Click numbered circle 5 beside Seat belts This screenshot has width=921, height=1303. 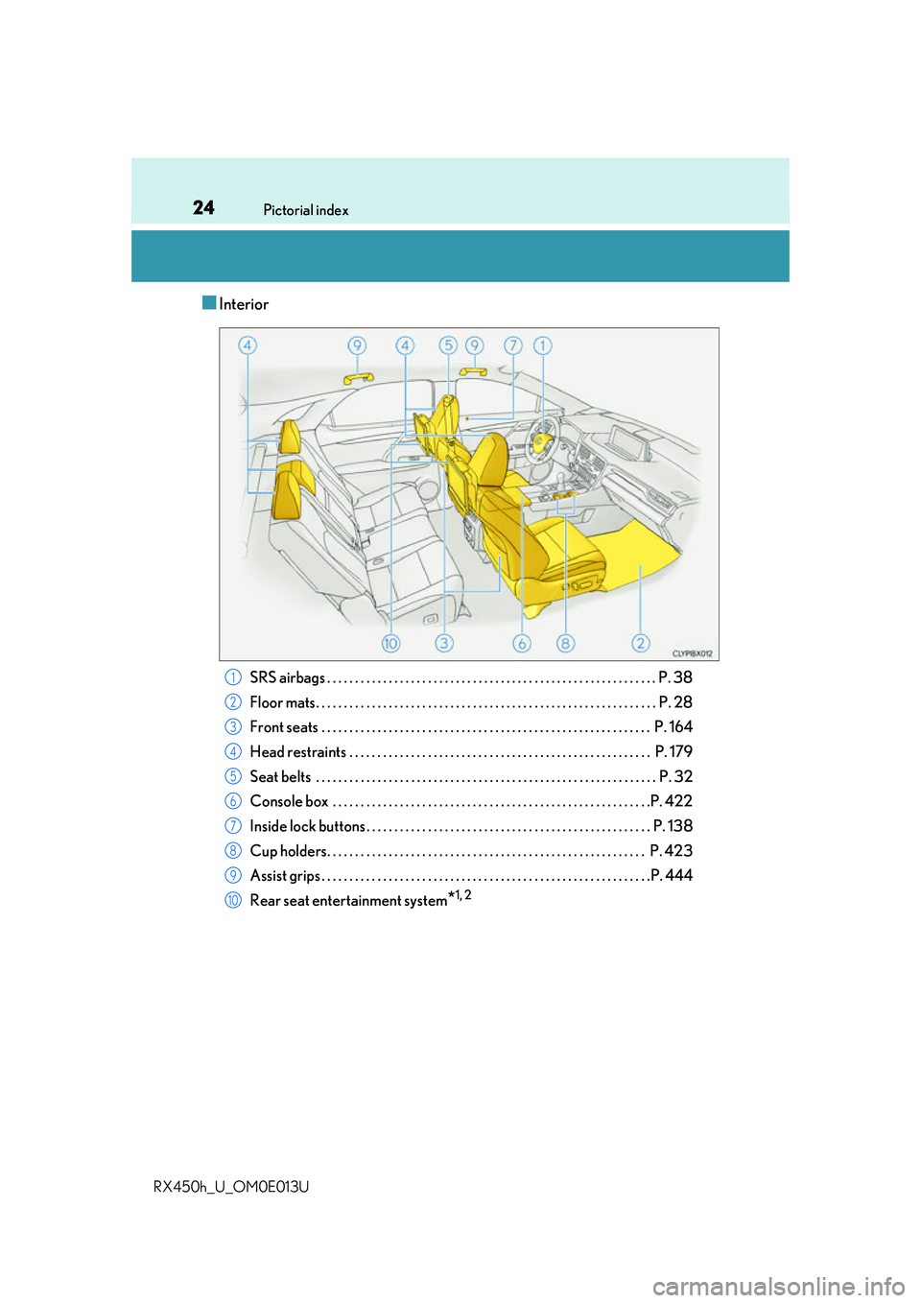pyautogui.click(x=233, y=776)
